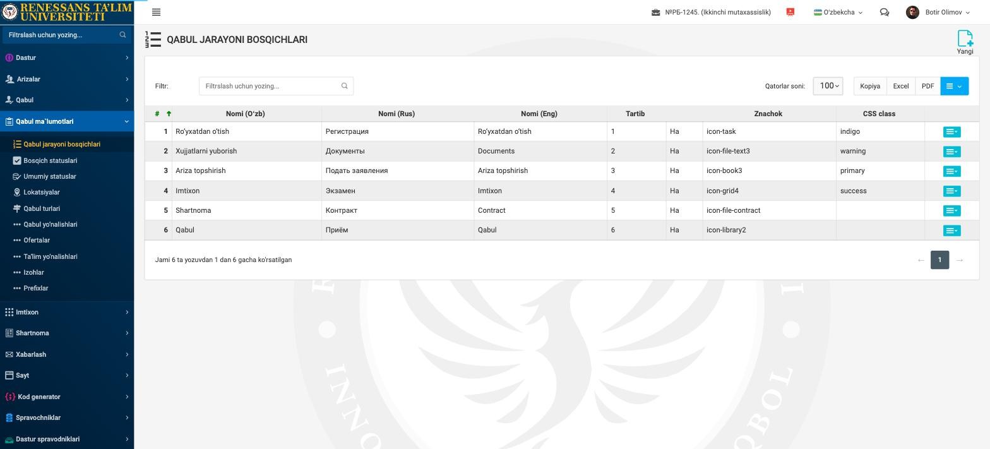
Task: Sort by Nomi (Eng) column header
Action: pos(539,114)
